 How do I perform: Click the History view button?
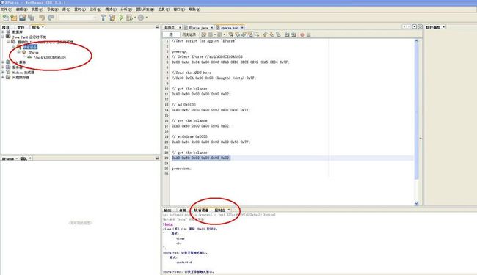(x=189, y=34)
